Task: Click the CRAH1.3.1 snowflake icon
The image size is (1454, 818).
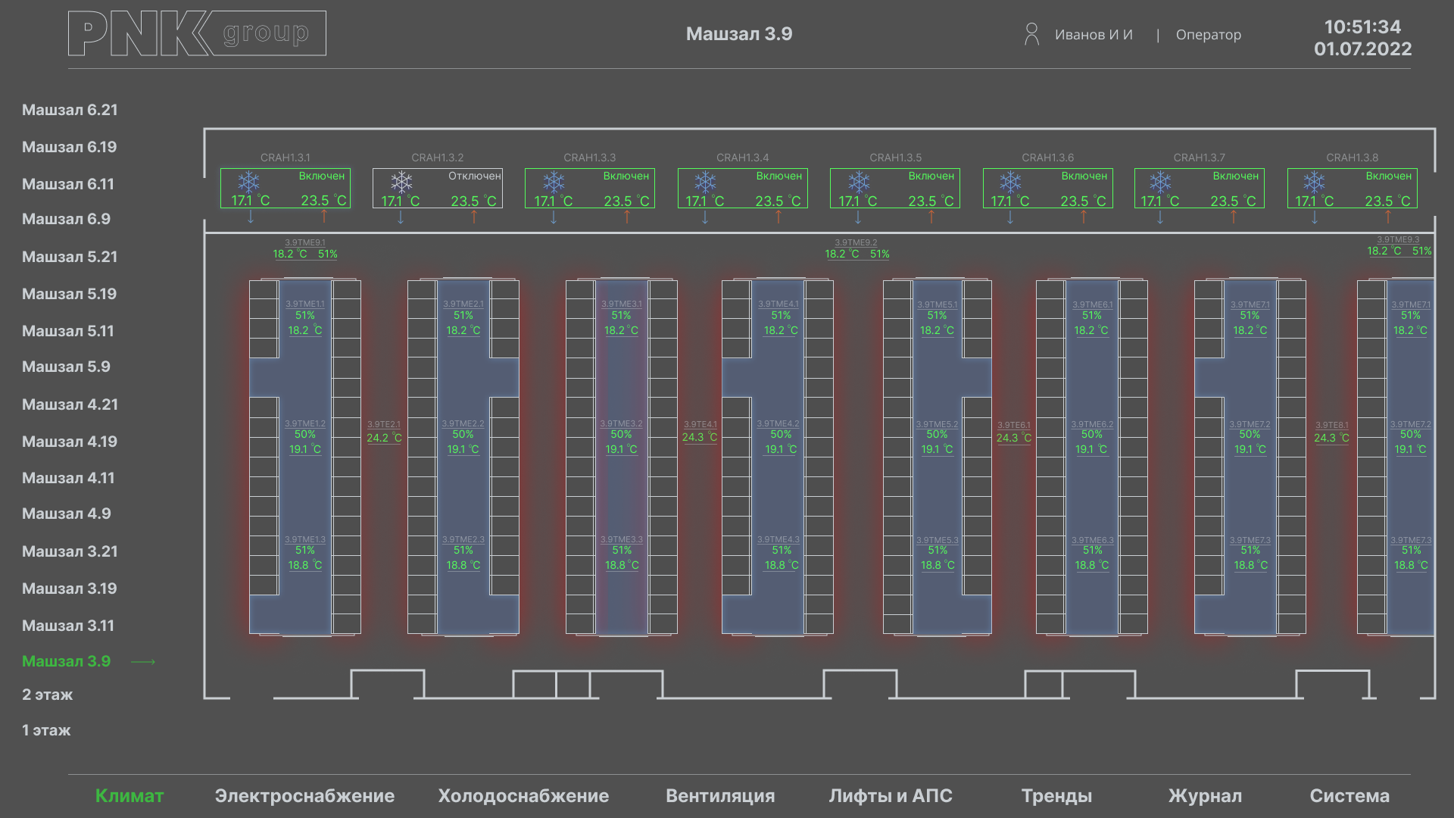Action: coord(248,183)
